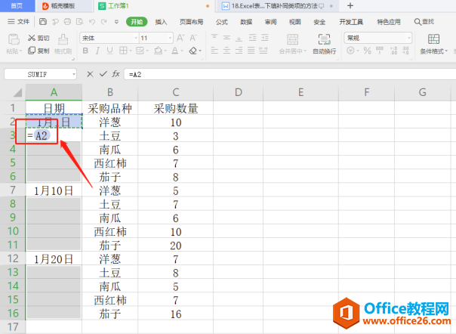Align text to top of cell

pyautogui.click(x=214, y=37)
